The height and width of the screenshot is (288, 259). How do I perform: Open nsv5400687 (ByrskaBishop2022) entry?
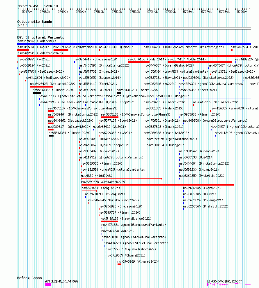[169, 65]
